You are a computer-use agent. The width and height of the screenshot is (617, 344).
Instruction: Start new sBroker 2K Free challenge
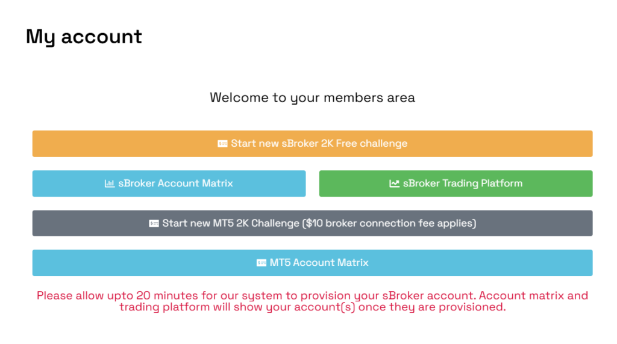point(312,144)
